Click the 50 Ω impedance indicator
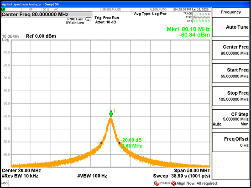Image resolution: width=251 pixels, height=188 pixels. [46, 10]
